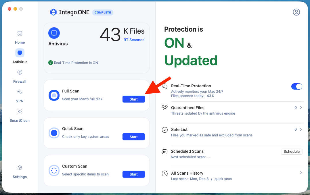
Task: Click the Scheduled Scans title
Action: click(187, 151)
